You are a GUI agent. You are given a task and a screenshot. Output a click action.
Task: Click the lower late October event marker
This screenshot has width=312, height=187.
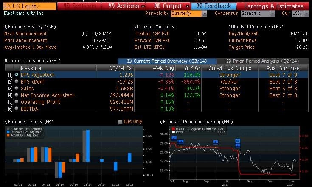238,145
